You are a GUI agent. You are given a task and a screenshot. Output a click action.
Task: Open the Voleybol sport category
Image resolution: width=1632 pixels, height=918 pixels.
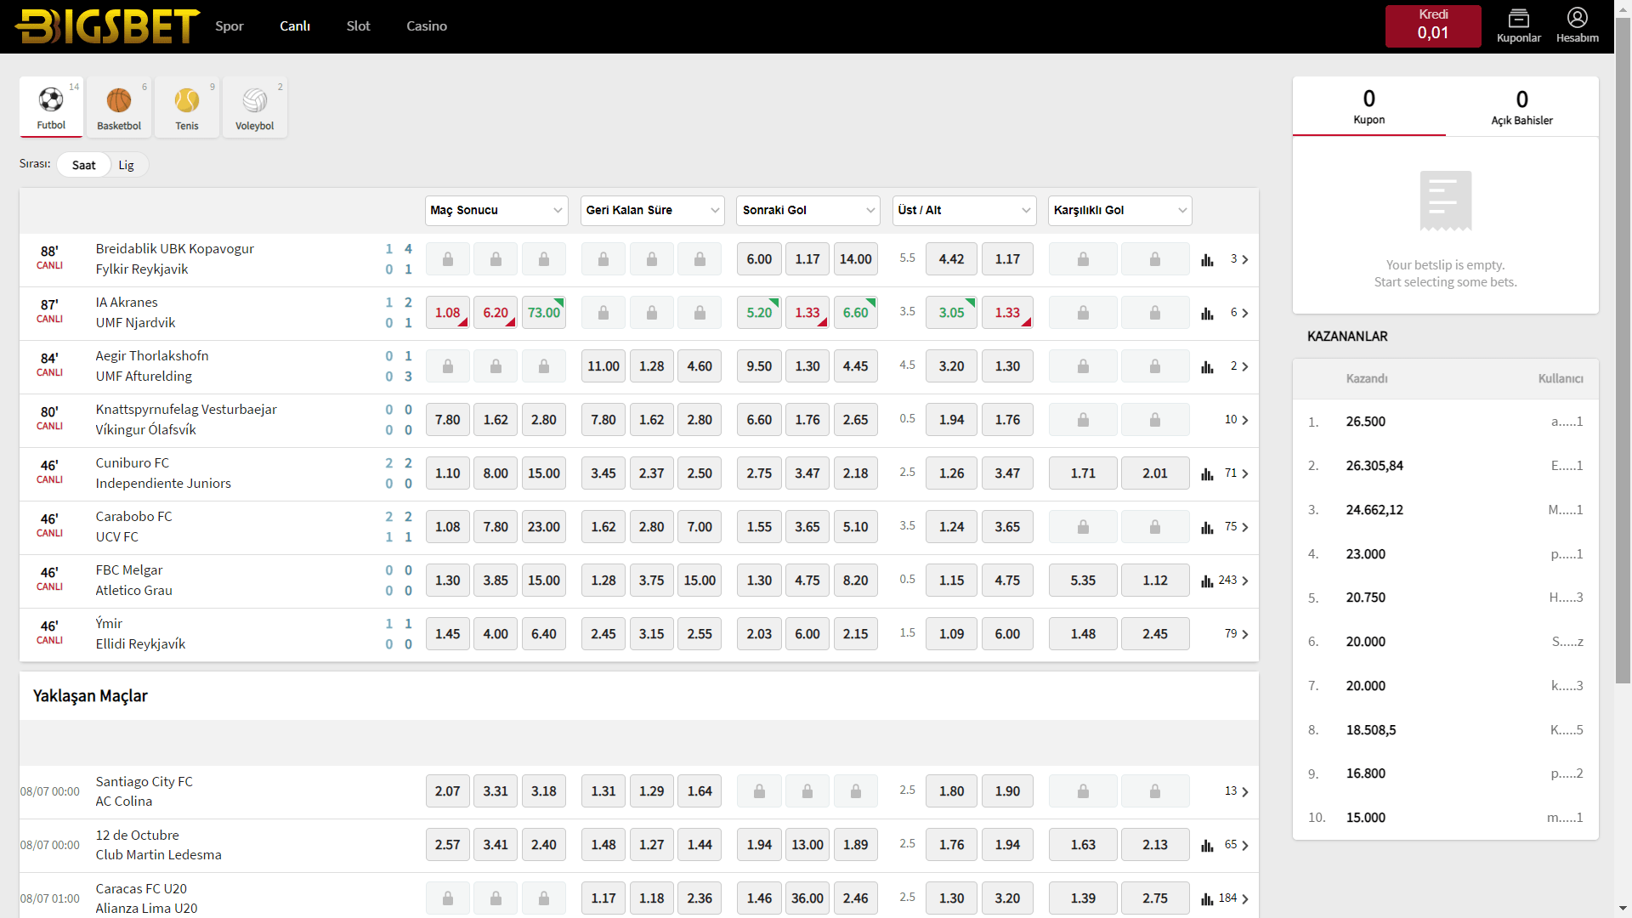254,107
